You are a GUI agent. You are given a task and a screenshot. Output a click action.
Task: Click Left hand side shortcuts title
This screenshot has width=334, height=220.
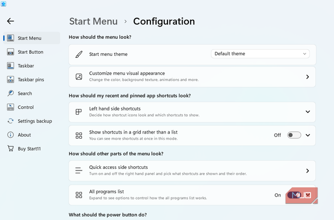coord(115,108)
